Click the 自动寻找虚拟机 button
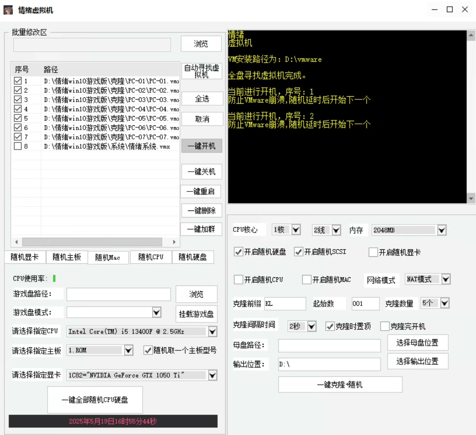The width and height of the screenshot is (476, 435). (x=201, y=71)
